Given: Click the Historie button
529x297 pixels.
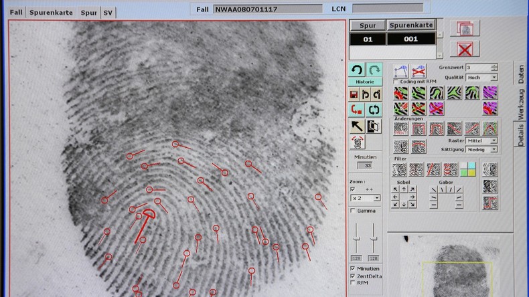Looking at the screenshot, I should (x=365, y=82).
